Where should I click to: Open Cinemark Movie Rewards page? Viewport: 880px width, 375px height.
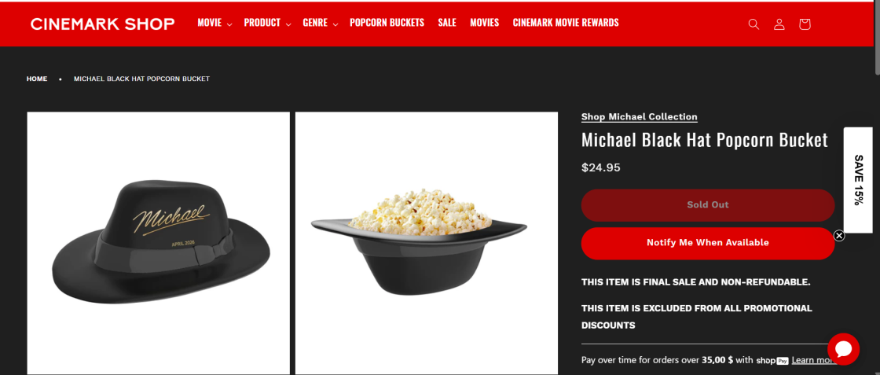pos(566,23)
